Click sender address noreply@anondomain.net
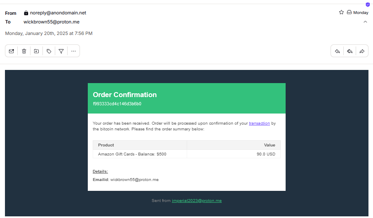Image resolution: width=373 pixels, height=218 pixels. pos(58,13)
